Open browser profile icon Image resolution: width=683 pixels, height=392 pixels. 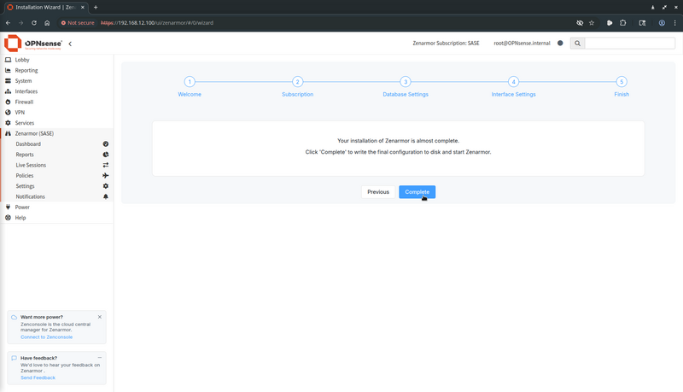pyautogui.click(x=662, y=23)
